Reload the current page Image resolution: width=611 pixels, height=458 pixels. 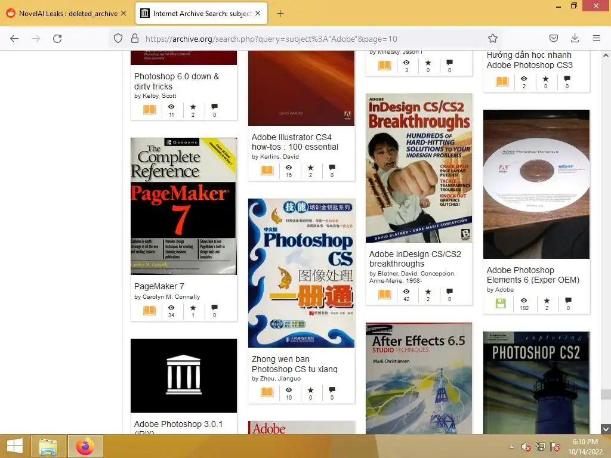pos(57,39)
